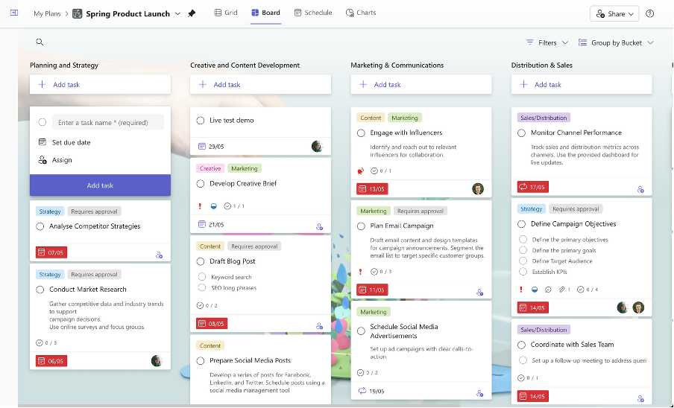674x408 pixels.
Task: Click assign icon on Analyse Competitor Strategies card
Action: point(159,255)
